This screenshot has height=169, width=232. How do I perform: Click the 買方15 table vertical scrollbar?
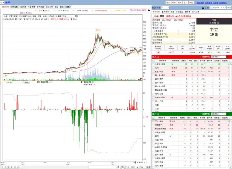pyautogui.click(x=230, y=87)
